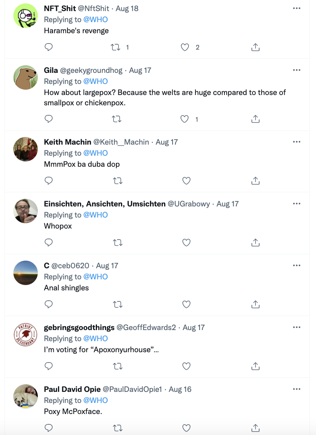Share NFT_Shit's tweet
Image resolution: width=316 pixels, height=435 pixels.
coord(255,47)
